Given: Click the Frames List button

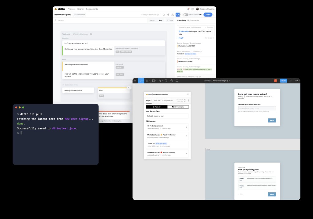Looking at the screenshot, I should click(x=80, y=15).
